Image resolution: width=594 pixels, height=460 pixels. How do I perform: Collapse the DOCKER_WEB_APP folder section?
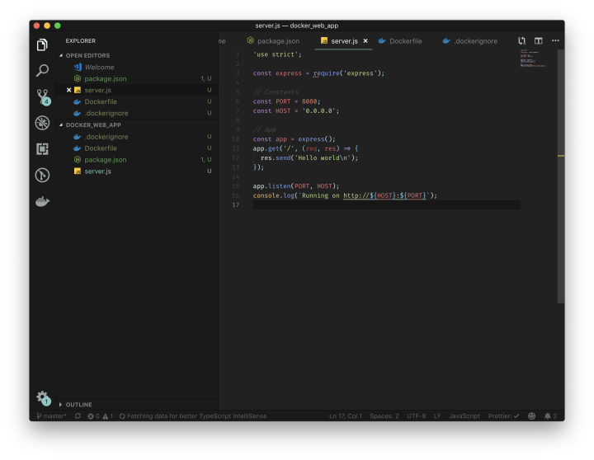click(92, 125)
